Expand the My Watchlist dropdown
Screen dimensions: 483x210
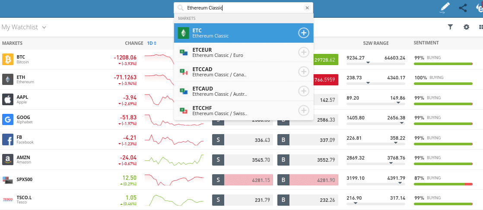click(x=24, y=27)
